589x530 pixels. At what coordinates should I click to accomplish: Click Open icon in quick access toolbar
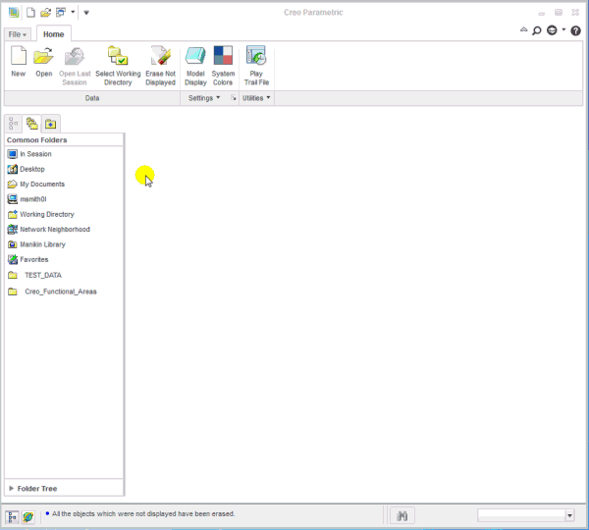45,13
